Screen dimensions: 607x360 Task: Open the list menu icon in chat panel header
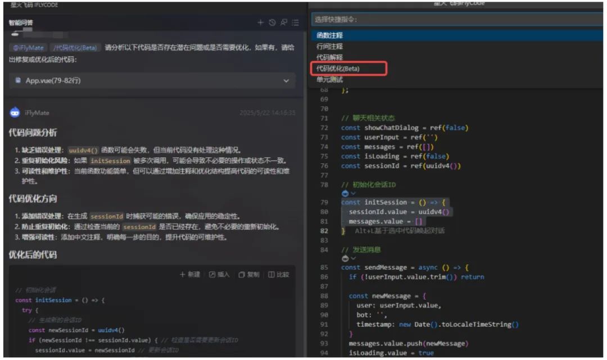(x=296, y=23)
